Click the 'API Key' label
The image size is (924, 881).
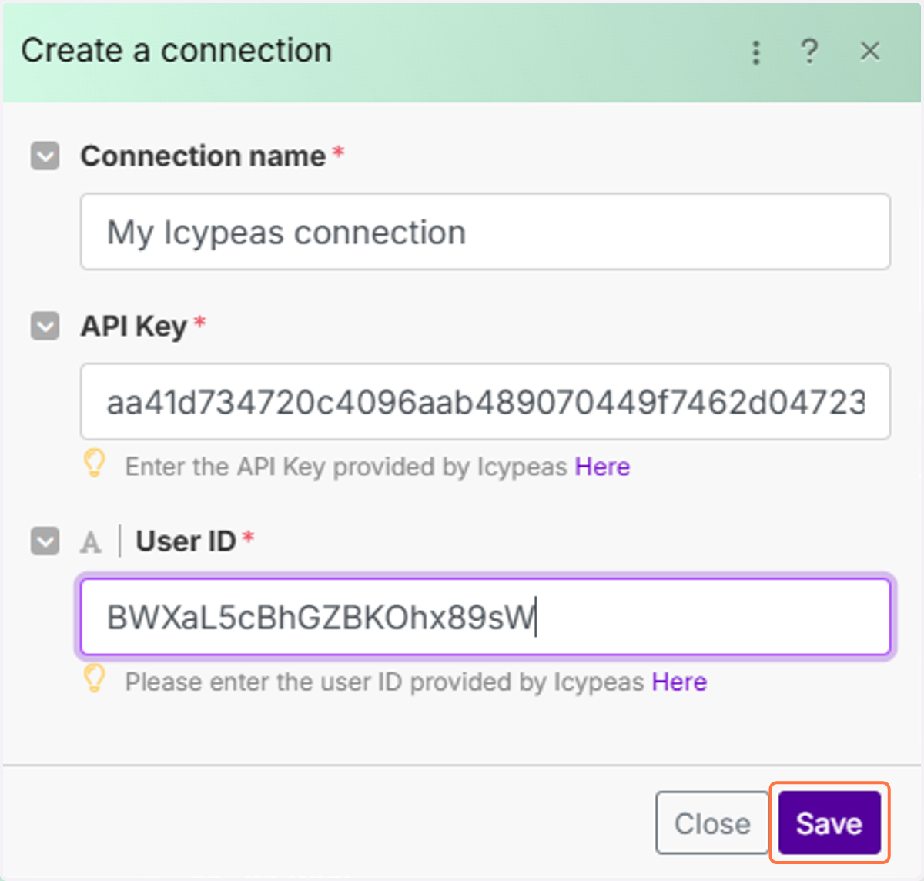pos(134,327)
